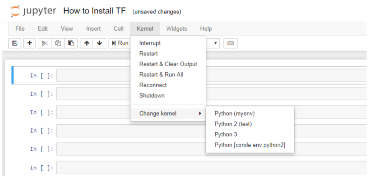Click the unsaved changes status text
The image size is (368, 176).
[x=157, y=12]
